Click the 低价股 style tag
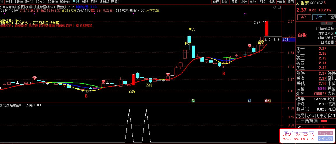 click(x=33, y=26)
